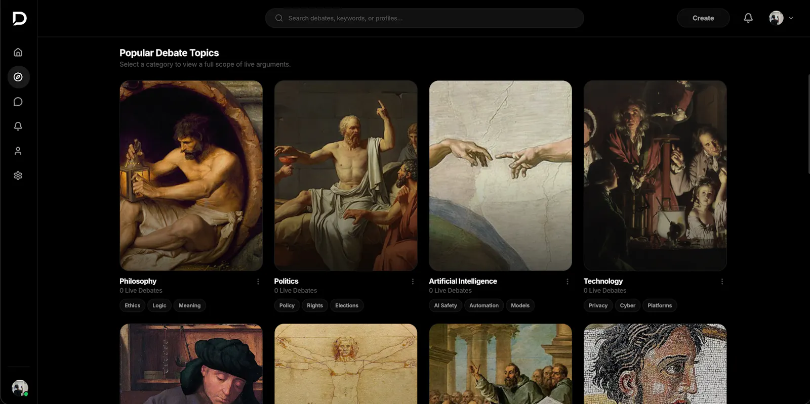Open the Explore compass icon in the sidebar
Image resolution: width=810 pixels, height=404 pixels.
pyautogui.click(x=18, y=77)
